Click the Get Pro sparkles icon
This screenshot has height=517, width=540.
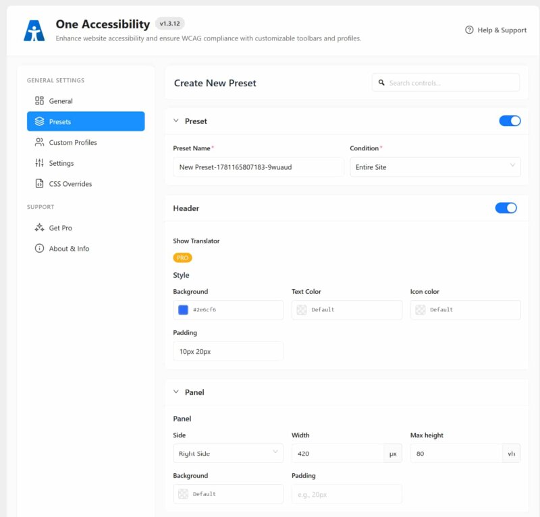pos(39,227)
